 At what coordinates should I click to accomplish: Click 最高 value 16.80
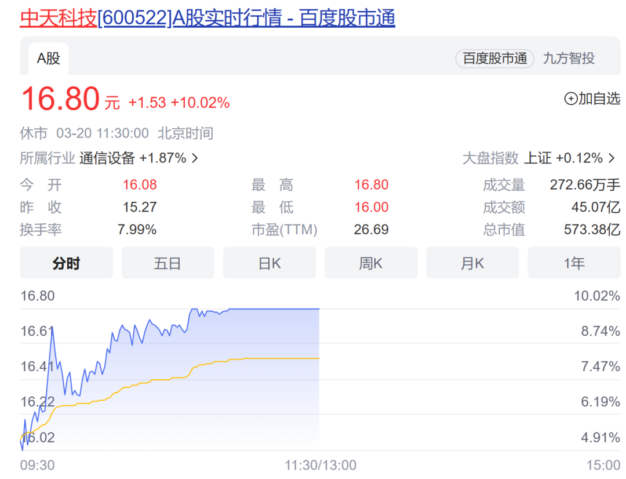[x=372, y=184]
